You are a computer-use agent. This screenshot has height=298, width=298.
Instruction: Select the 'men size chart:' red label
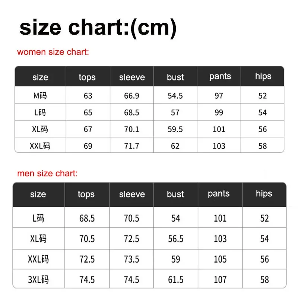47,173
